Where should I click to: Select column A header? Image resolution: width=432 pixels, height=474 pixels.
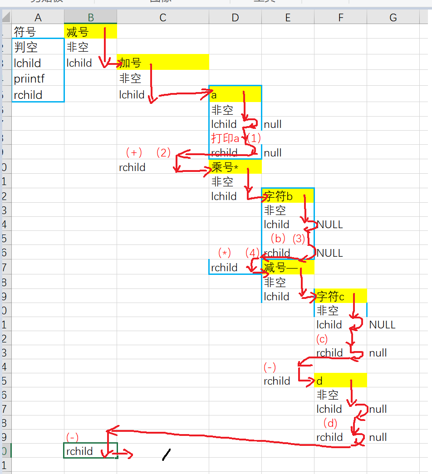tap(38, 17)
